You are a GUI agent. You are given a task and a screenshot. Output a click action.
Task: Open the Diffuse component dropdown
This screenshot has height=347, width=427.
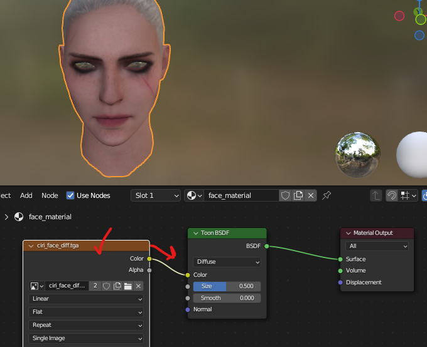[227, 262]
